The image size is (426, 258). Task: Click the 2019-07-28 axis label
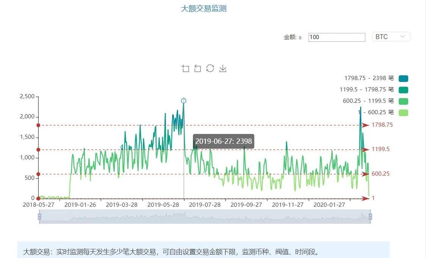pos(205,205)
